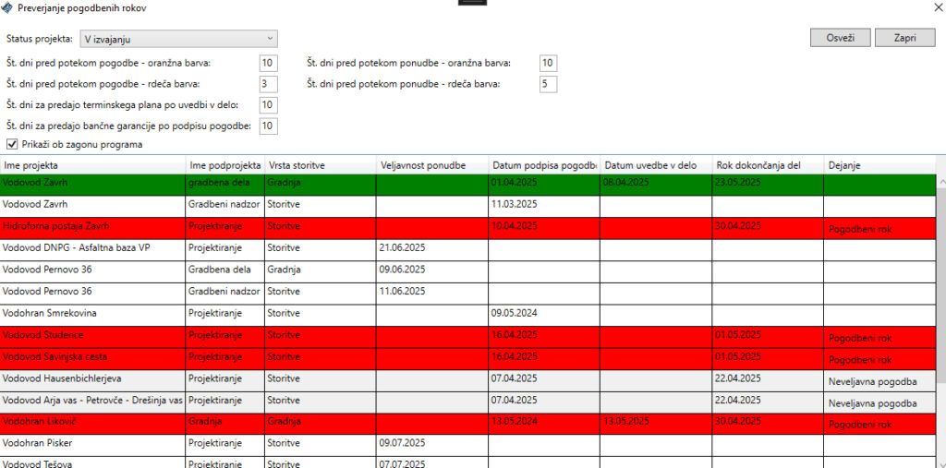Sort by Datum uvedbe v delo header

click(x=656, y=165)
